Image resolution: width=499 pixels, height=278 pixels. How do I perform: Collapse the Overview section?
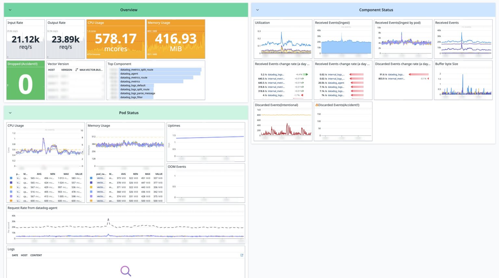(10, 10)
